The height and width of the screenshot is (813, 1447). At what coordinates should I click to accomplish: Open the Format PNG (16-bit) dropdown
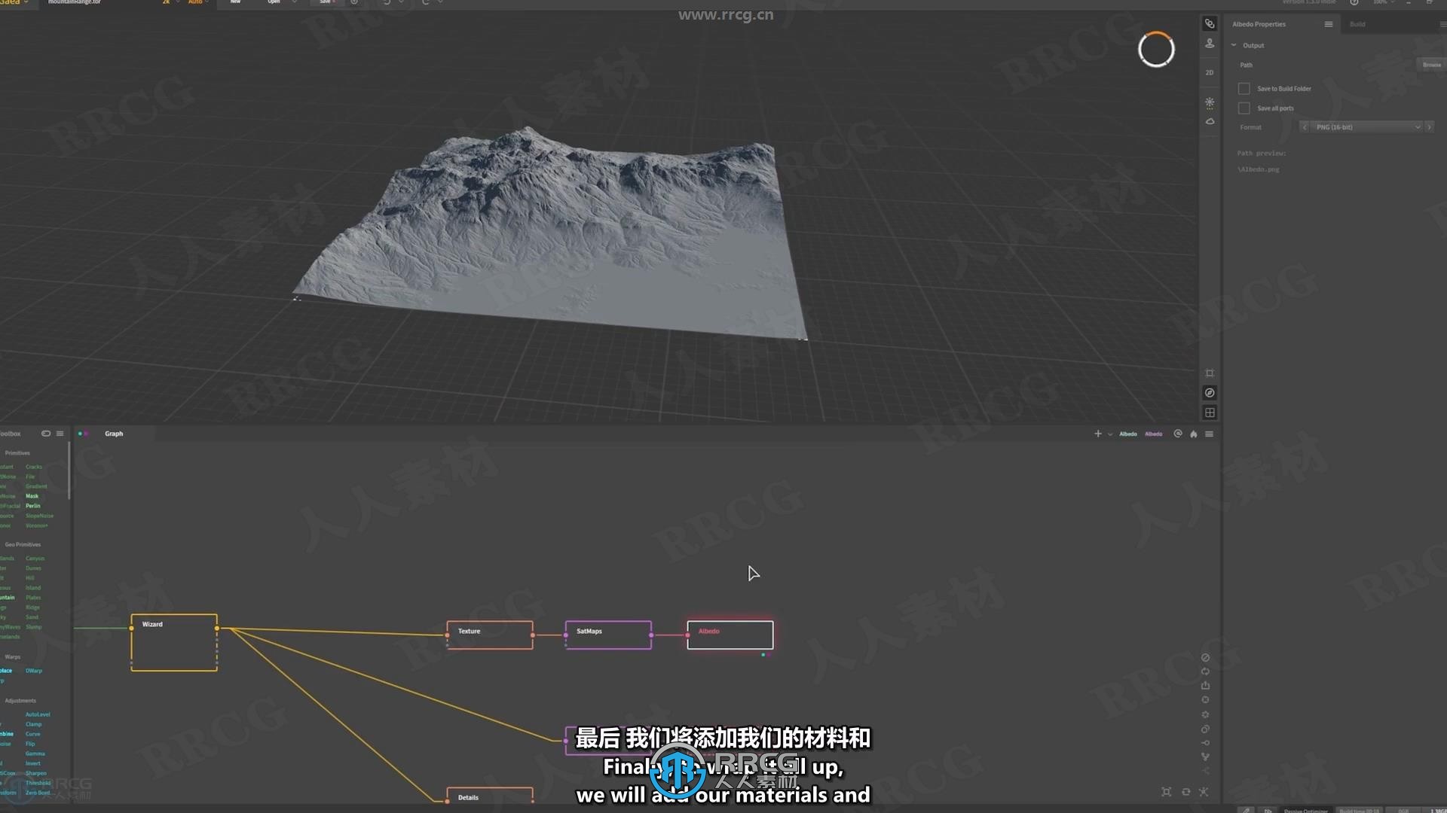[1367, 127]
